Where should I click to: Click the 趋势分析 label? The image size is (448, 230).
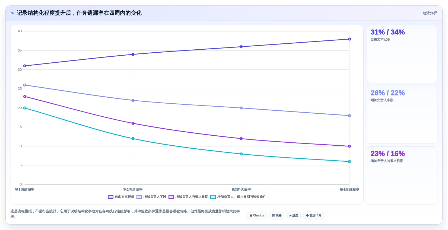point(430,13)
